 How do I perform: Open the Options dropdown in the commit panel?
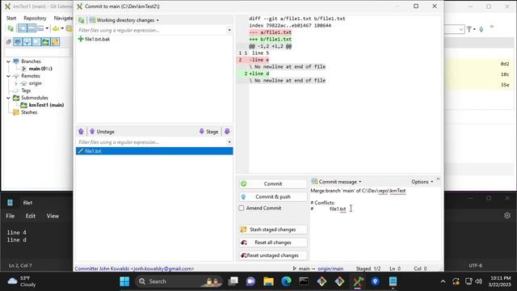point(422,182)
